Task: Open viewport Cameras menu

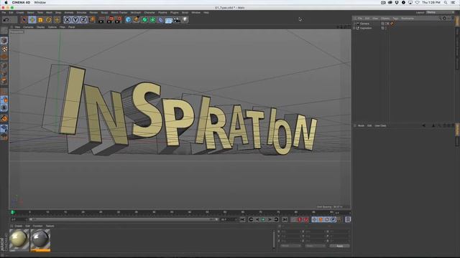Action: pos(28,27)
